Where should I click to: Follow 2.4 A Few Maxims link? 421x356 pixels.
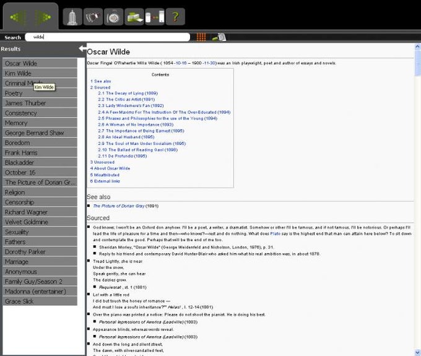point(164,112)
